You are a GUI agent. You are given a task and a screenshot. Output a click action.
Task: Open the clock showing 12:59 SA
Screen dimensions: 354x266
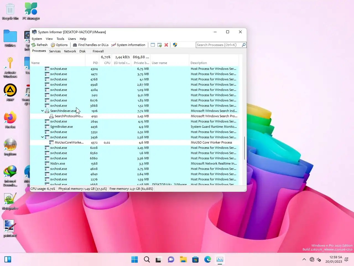click(334, 259)
